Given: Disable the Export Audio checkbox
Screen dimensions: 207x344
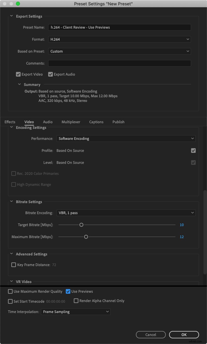Looking at the screenshot, I should (50, 74).
